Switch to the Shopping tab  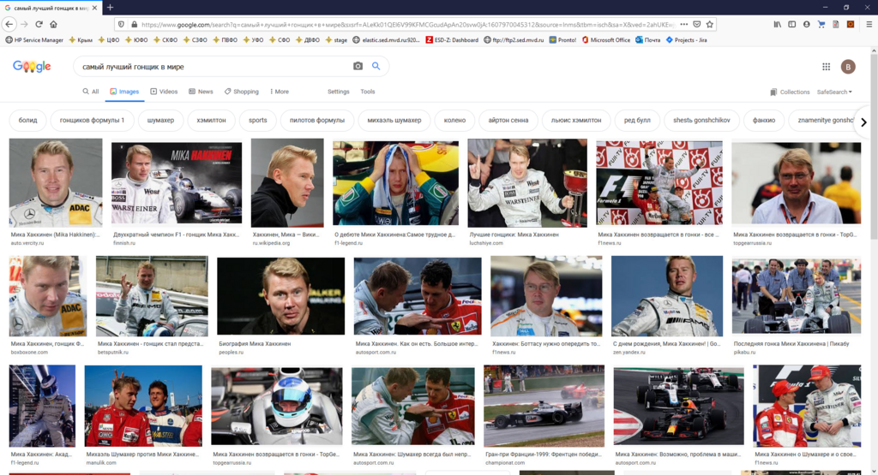pos(241,92)
